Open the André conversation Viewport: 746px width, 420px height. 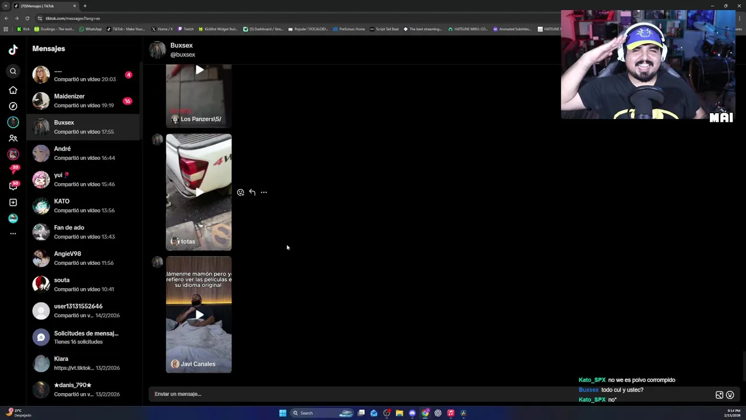coord(83,153)
